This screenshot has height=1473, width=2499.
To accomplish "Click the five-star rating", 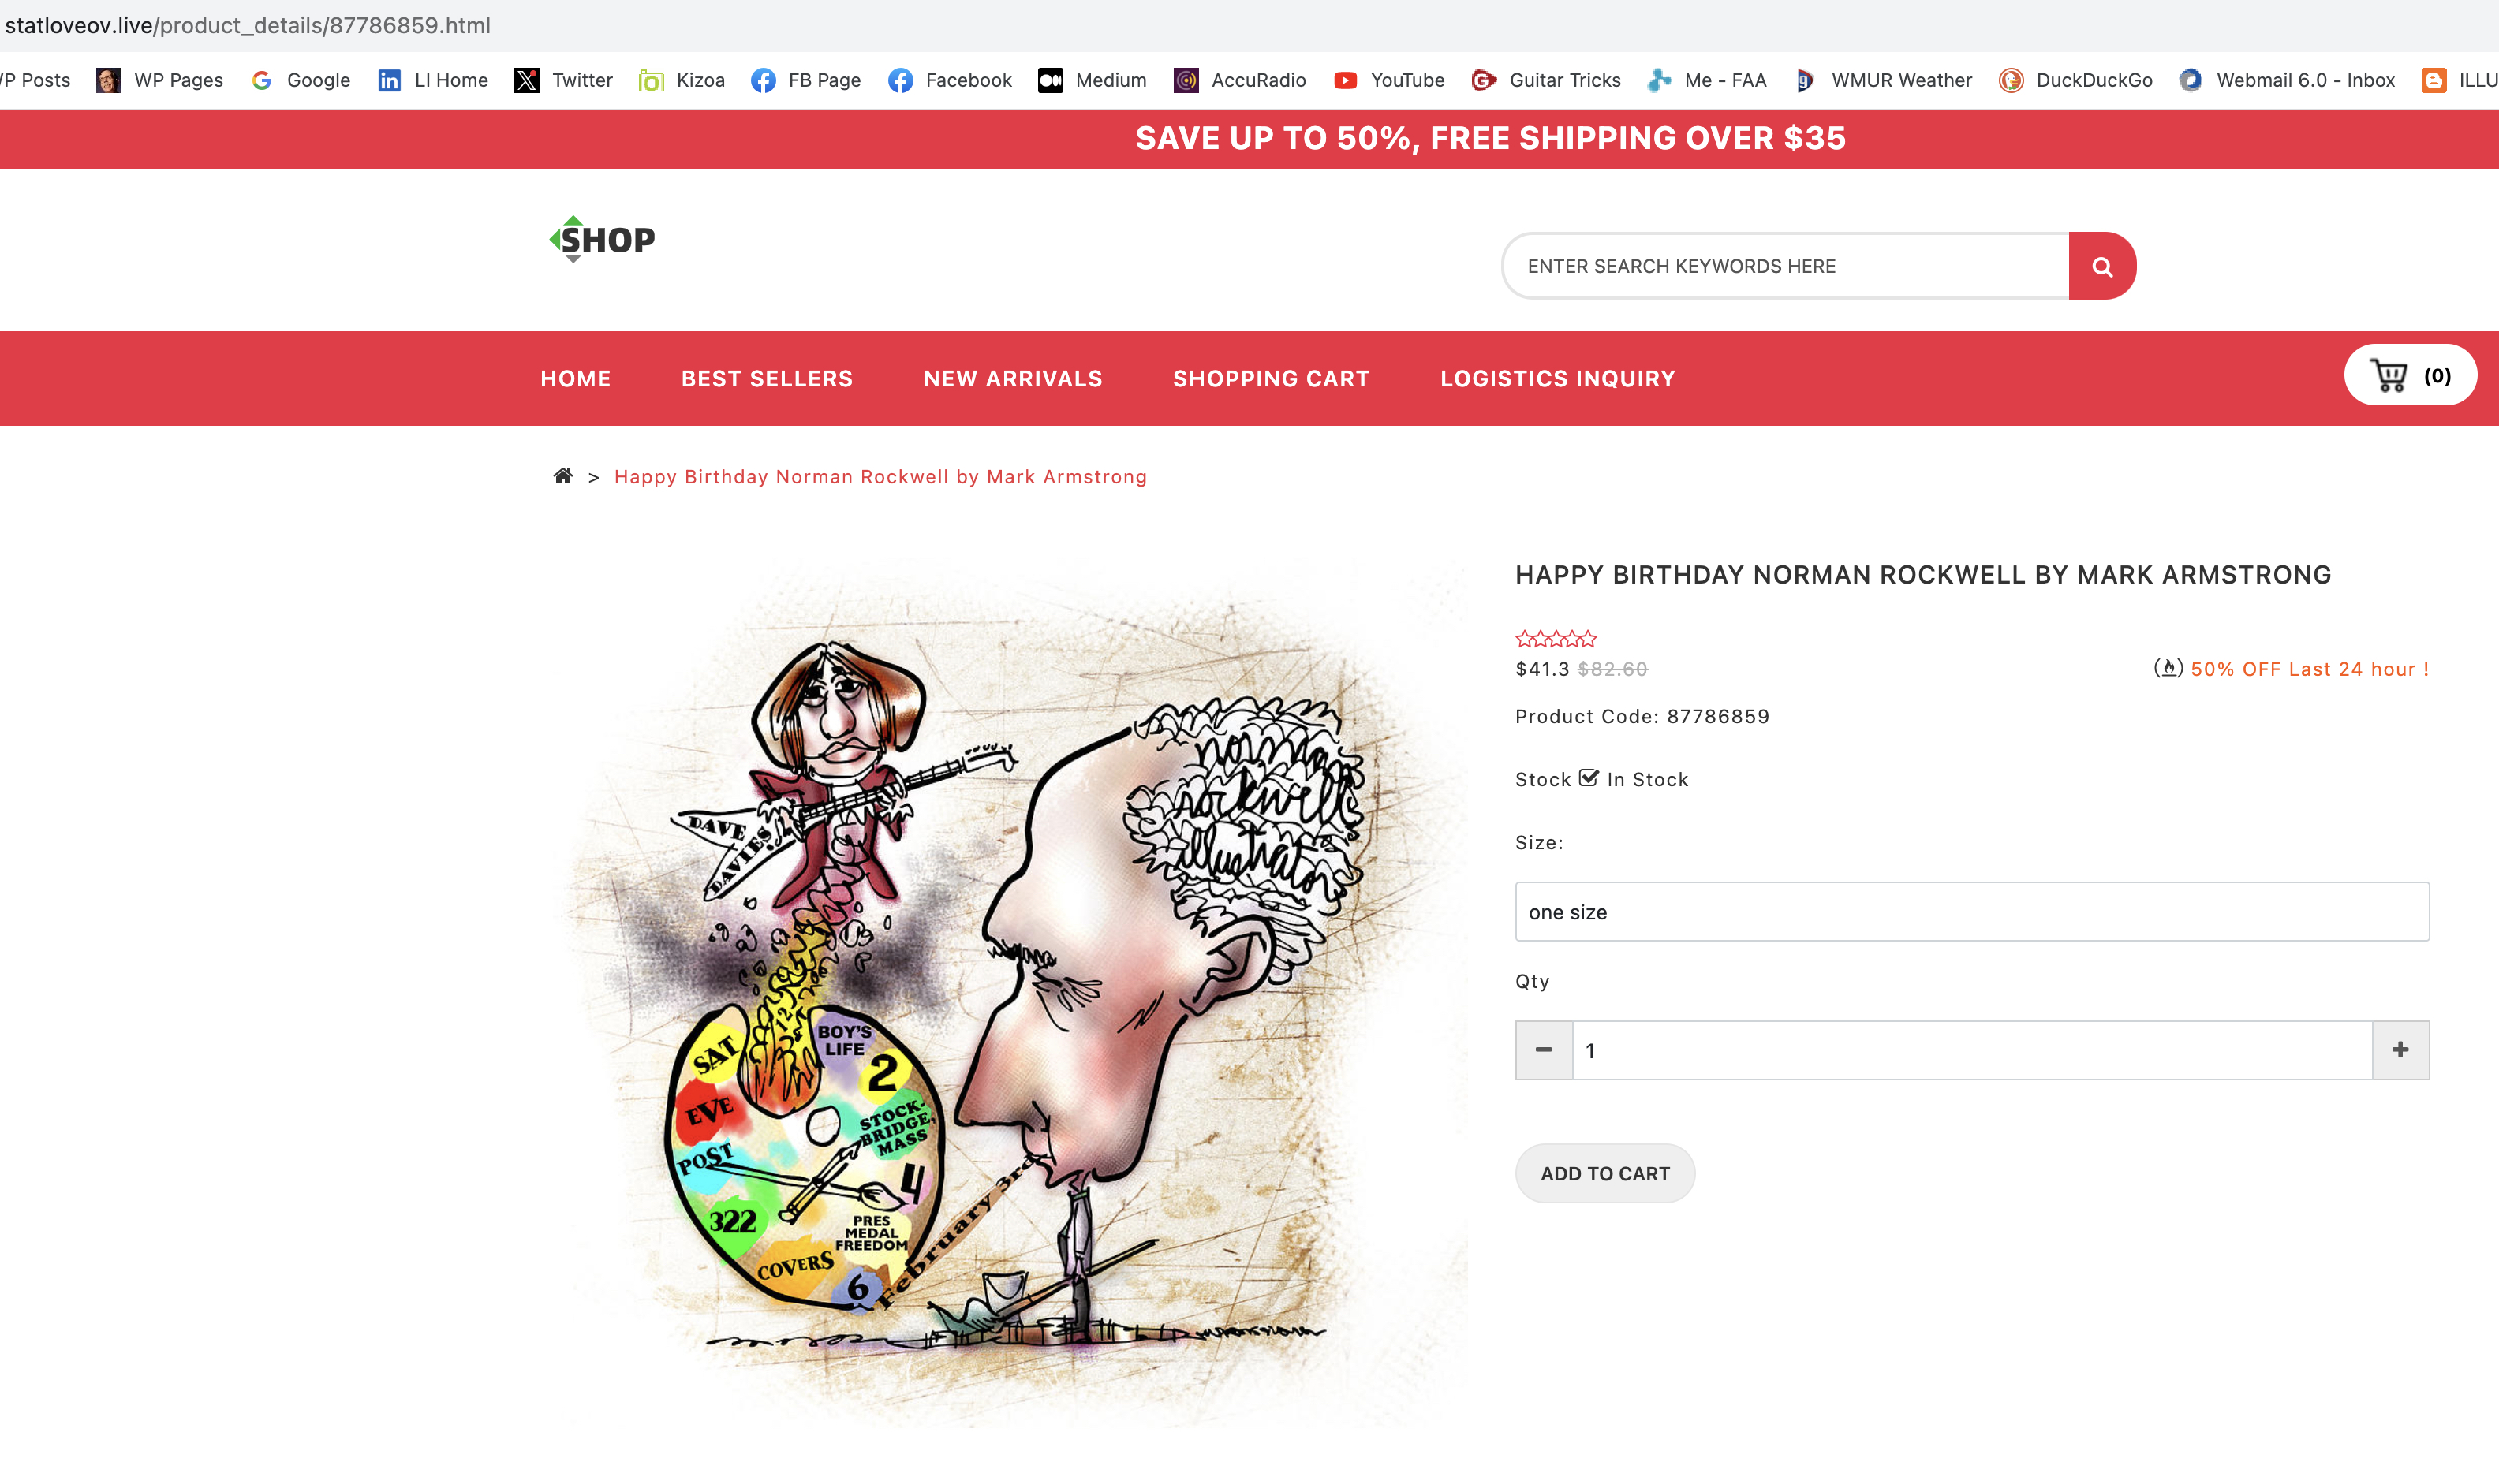I will click(x=1556, y=638).
